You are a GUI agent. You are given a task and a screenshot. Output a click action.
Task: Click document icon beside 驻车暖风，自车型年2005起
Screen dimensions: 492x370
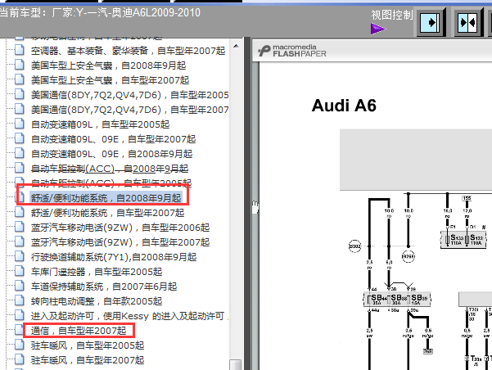pos(20,345)
